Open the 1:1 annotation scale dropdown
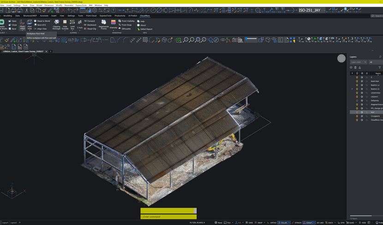The image size is (383, 225). coord(241,223)
